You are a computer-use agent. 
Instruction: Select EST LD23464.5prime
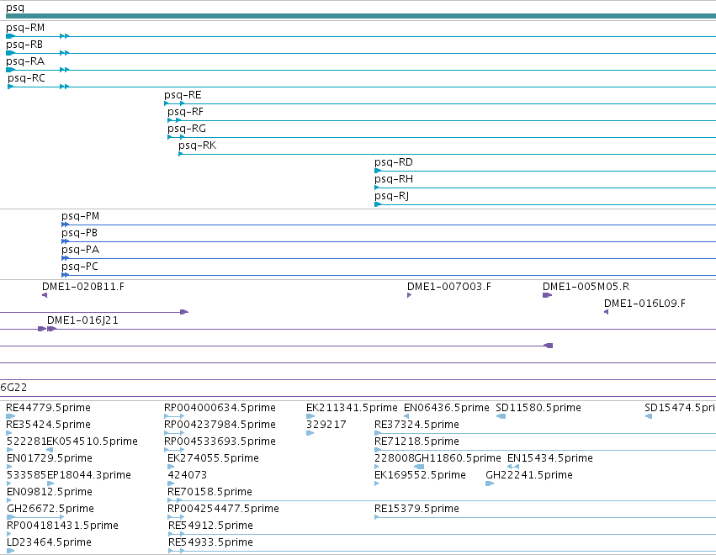[x=50, y=542]
